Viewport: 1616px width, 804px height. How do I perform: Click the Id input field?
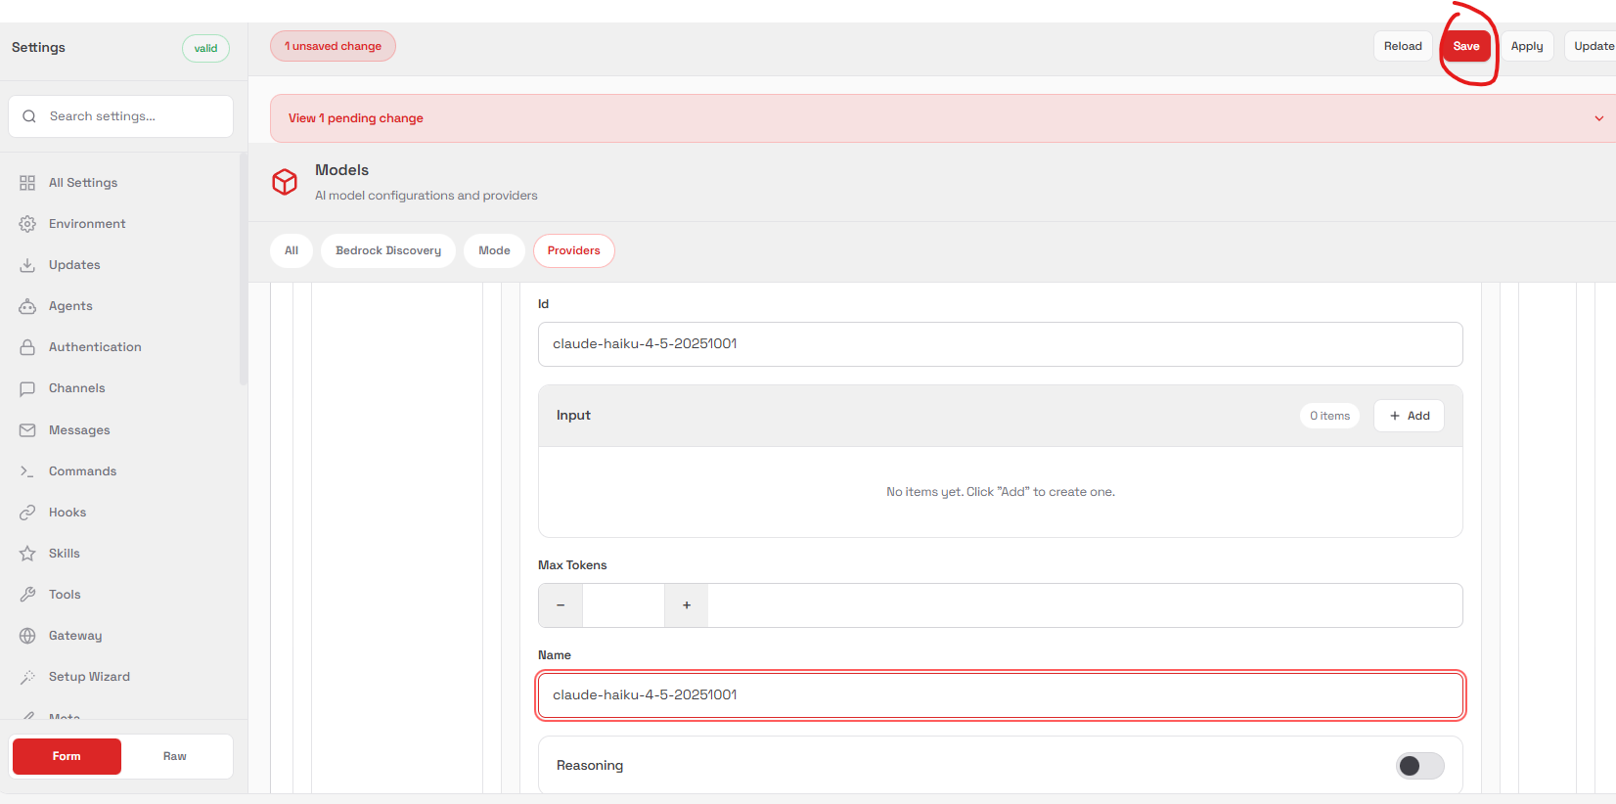(x=1001, y=344)
